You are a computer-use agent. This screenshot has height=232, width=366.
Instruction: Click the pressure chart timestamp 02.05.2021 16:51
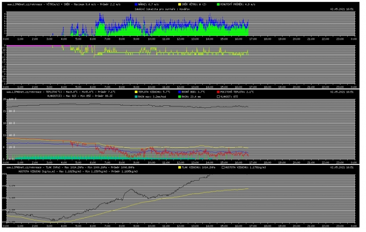(342, 167)
